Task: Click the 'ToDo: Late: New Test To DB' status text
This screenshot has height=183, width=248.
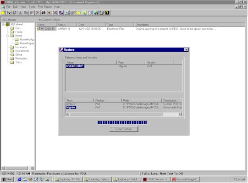Action: click(x=162, y=173)
